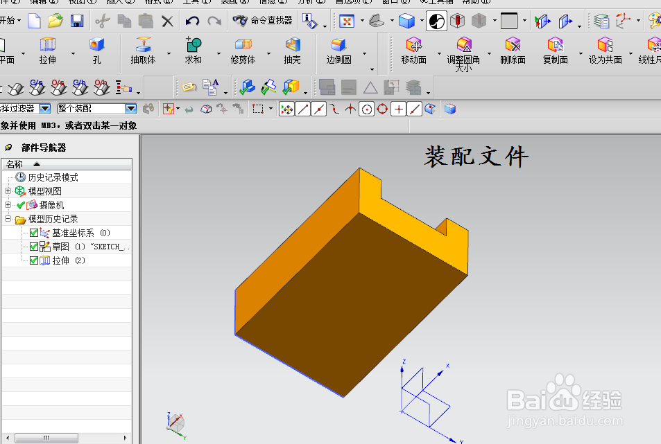Expand the 模型视图 tree node
This screenshot has height=444, width=661.
6,191
